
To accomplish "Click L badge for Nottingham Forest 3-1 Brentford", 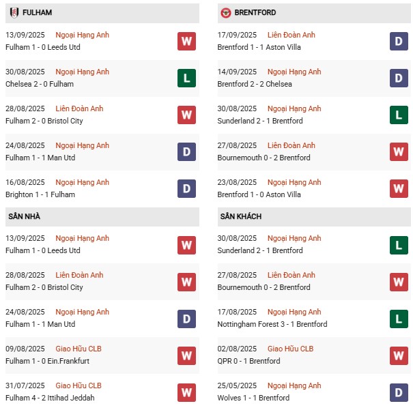I will coord(399,319).
